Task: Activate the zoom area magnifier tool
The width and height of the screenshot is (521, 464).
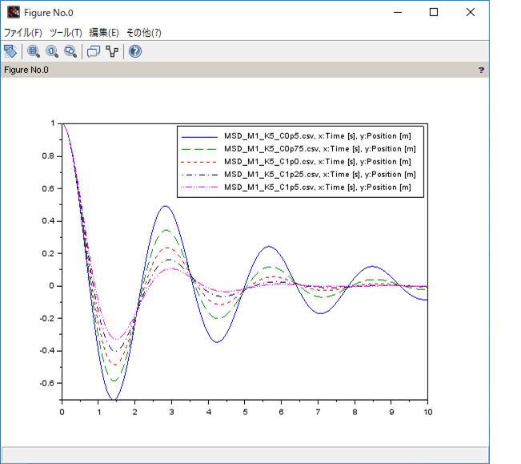Action: click(x=34, y=51)
